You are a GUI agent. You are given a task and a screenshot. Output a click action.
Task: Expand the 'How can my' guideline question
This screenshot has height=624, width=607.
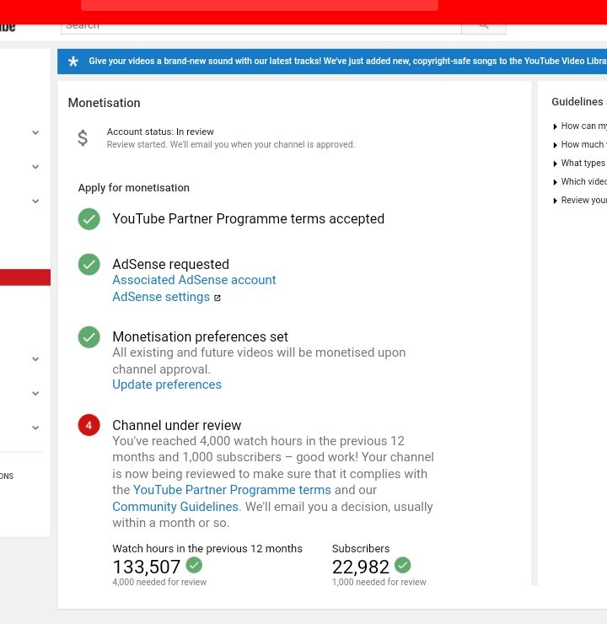[581, 126]
